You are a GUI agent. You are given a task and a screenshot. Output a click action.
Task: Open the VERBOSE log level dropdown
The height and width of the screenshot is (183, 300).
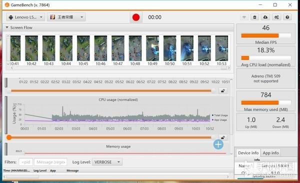click(x=107, y=162)
